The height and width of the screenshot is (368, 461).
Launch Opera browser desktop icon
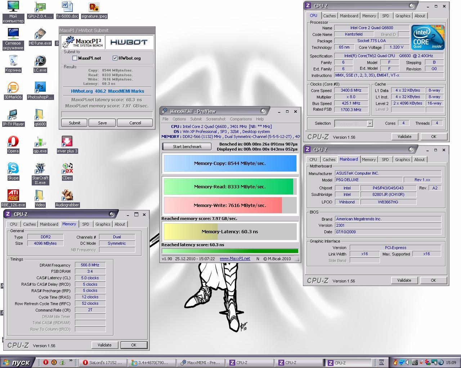[13, 144]
